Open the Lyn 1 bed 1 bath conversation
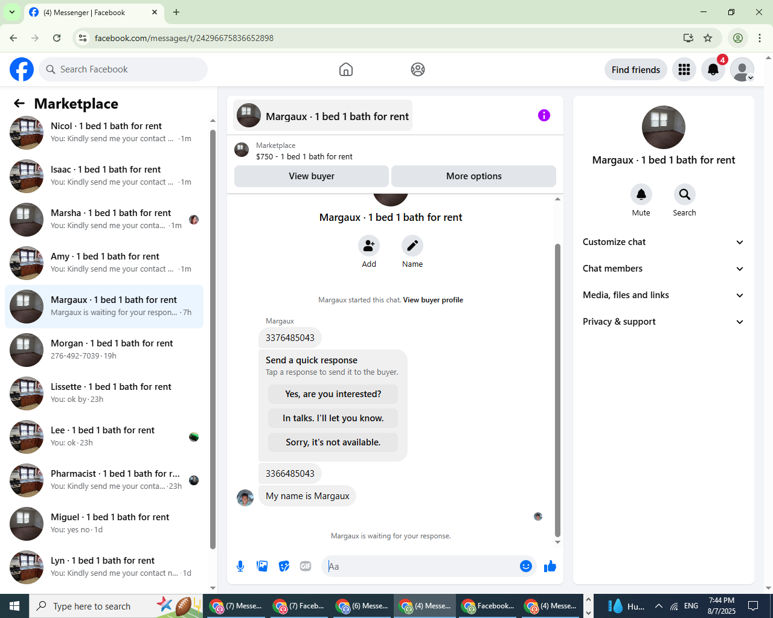This screenshot has height=618, width=773. [x=104, y=567]
